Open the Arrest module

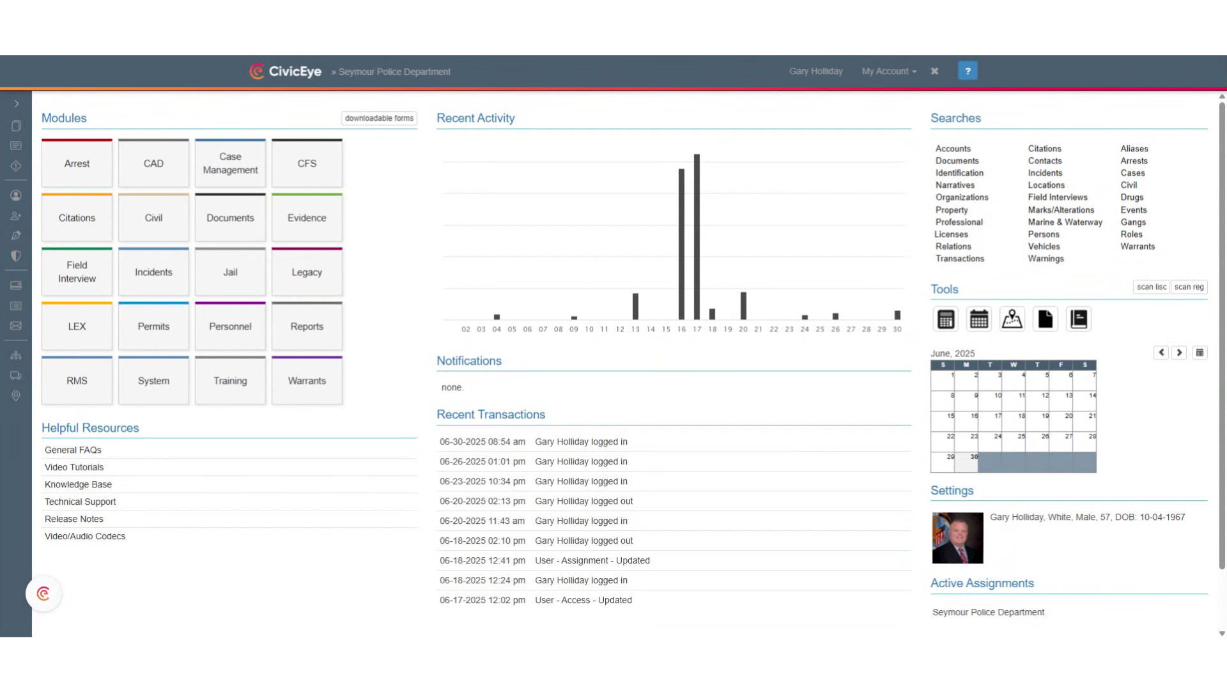(x=77, y=164)
